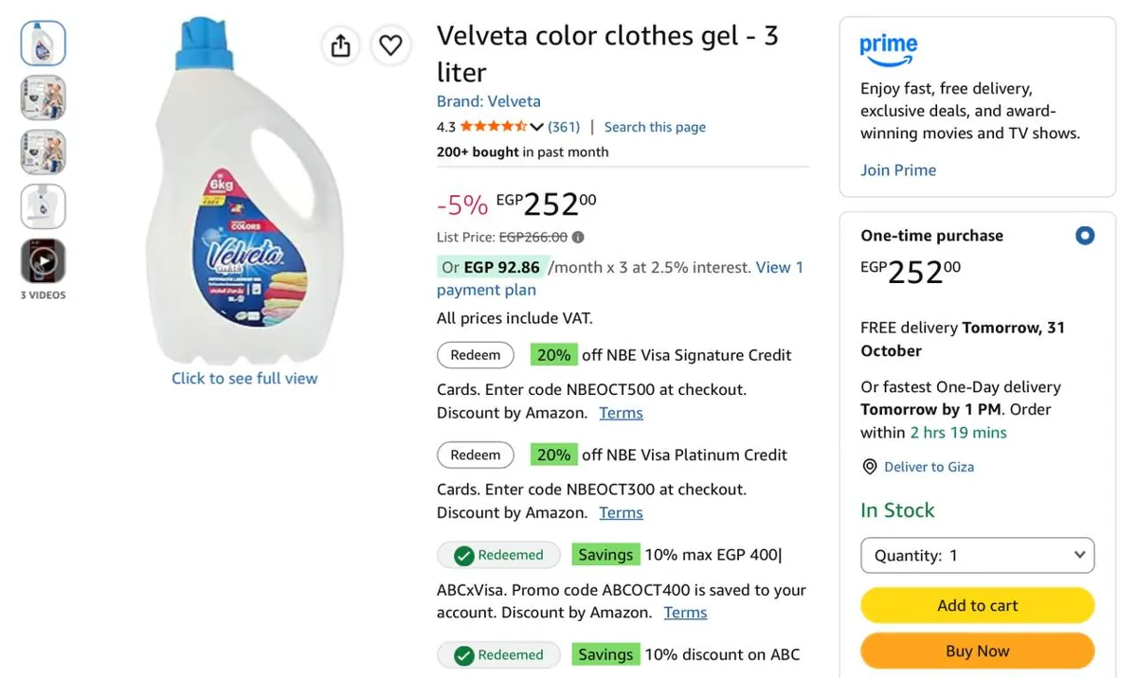Viewport: 1137px width, 678px height.
Task: Open the Quantity dropdown
Action: click(977, 556)
